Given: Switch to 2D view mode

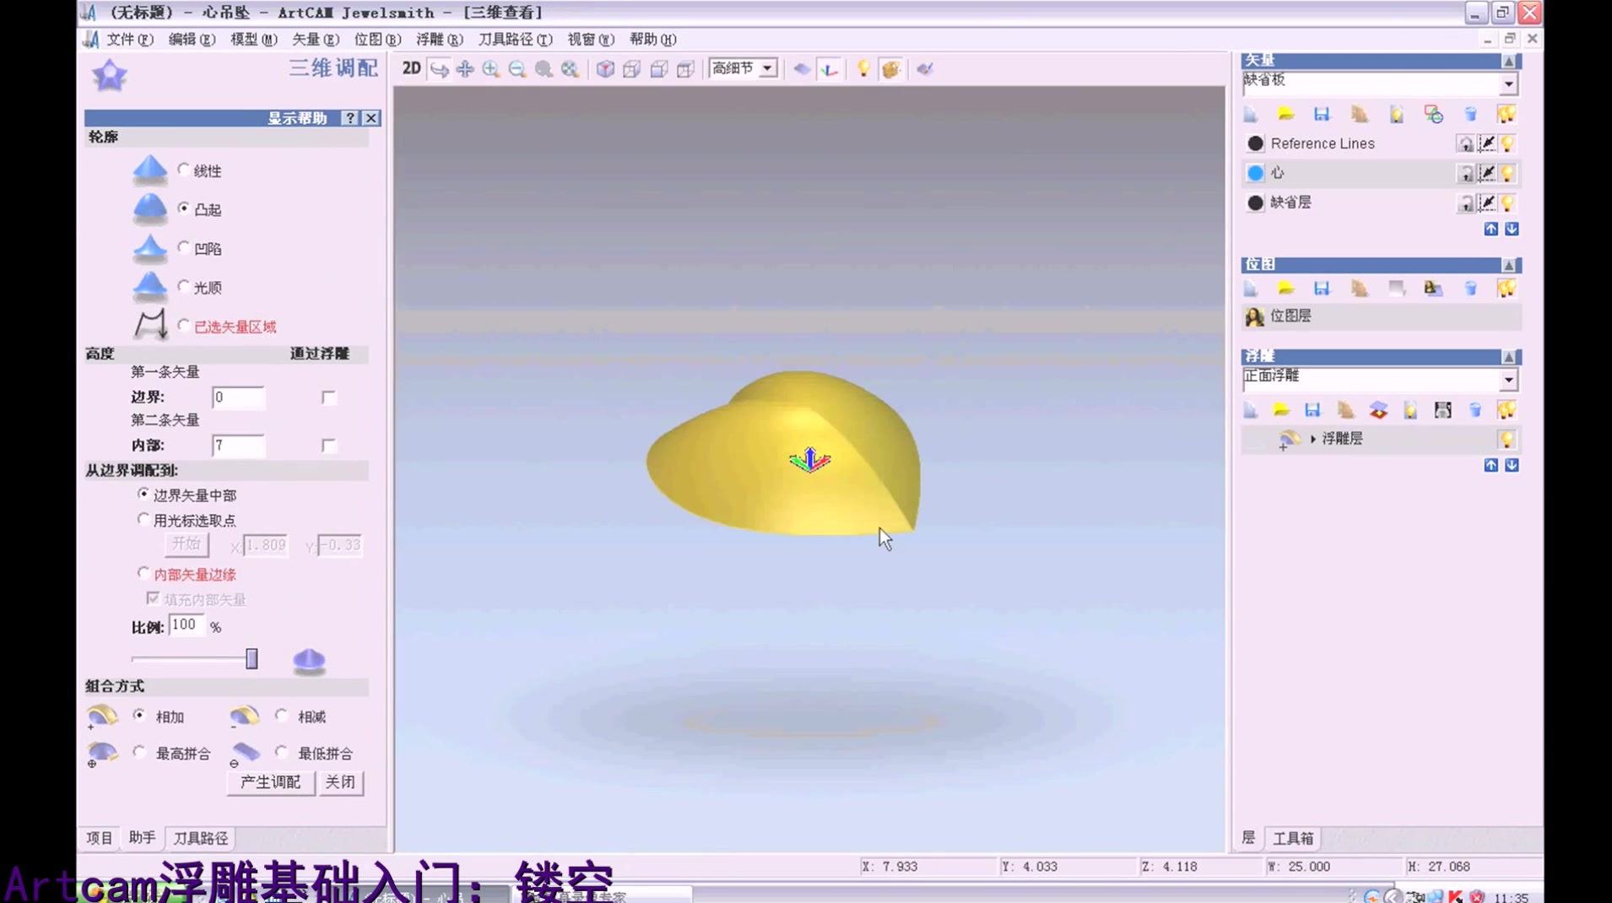Looking at the screenshot, I should [x=411, y=68].
